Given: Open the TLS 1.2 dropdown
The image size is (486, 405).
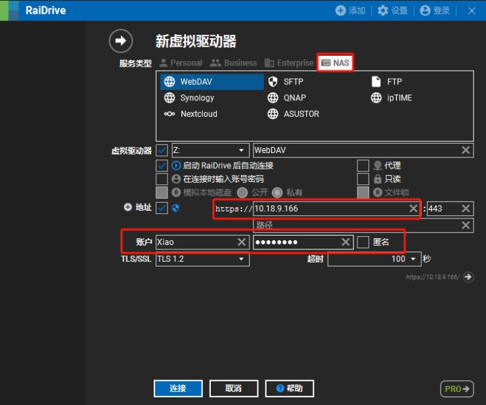Looking at the screenshot, I should point(202,259).
